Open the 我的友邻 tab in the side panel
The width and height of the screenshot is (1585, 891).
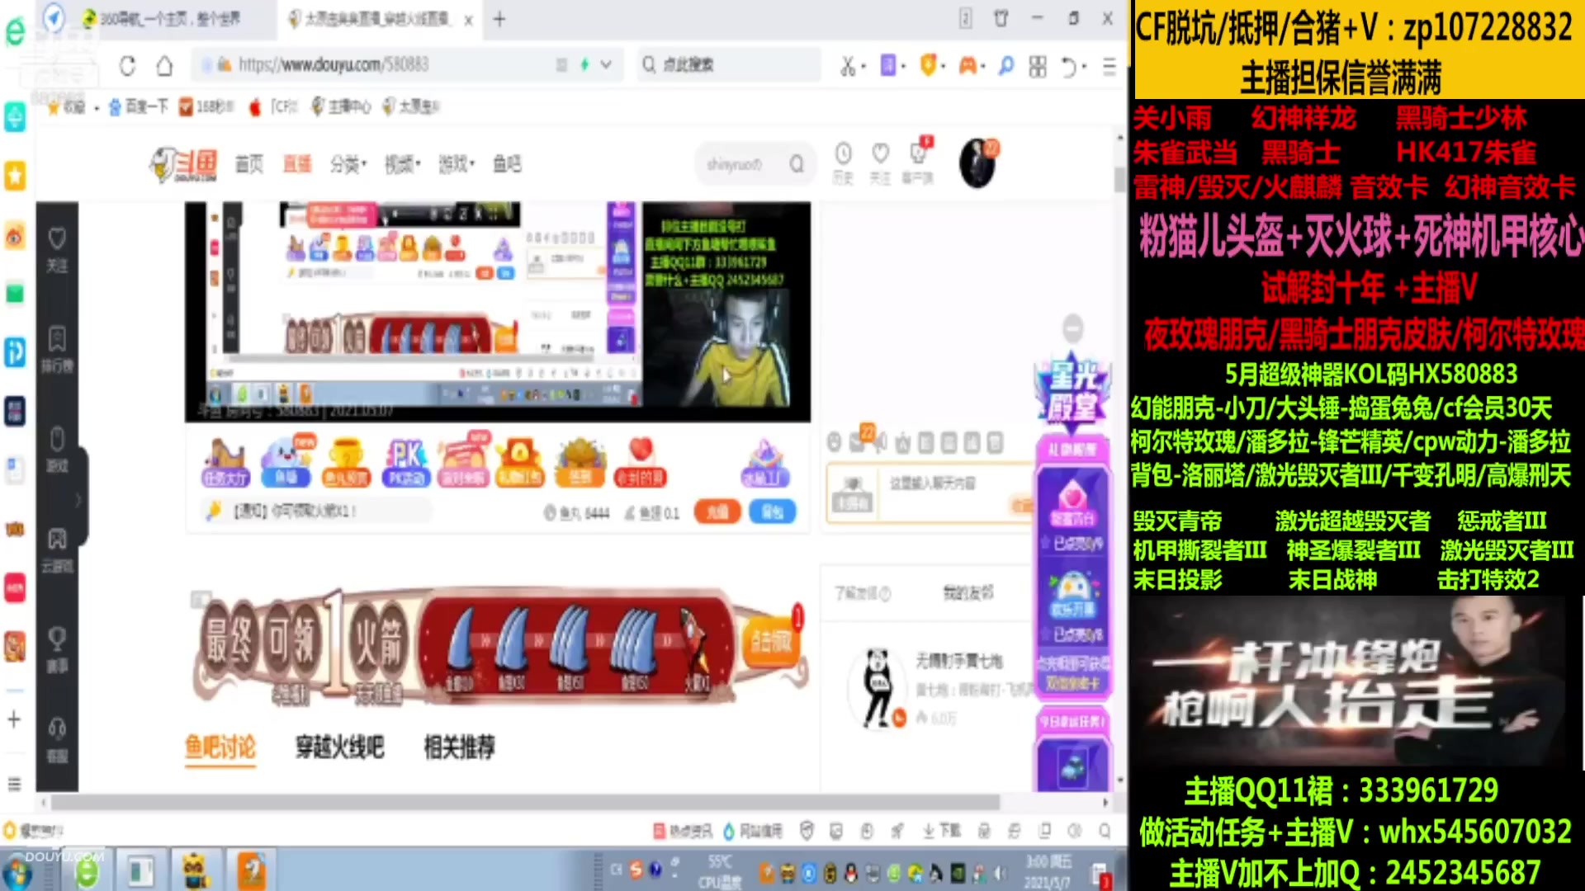968,592
